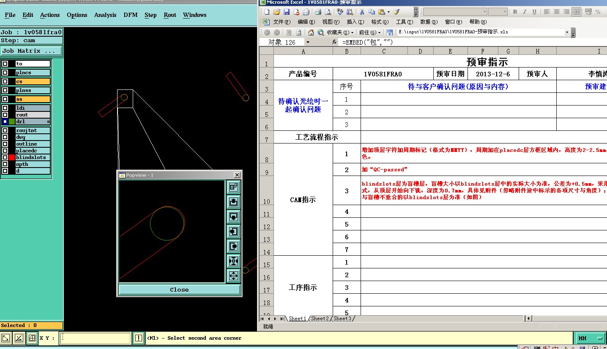Click the fx insert function icon
607x349 pixels.
(334, 42)
